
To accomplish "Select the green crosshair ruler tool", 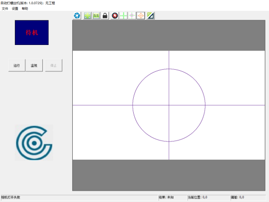I will click(123, 15).
